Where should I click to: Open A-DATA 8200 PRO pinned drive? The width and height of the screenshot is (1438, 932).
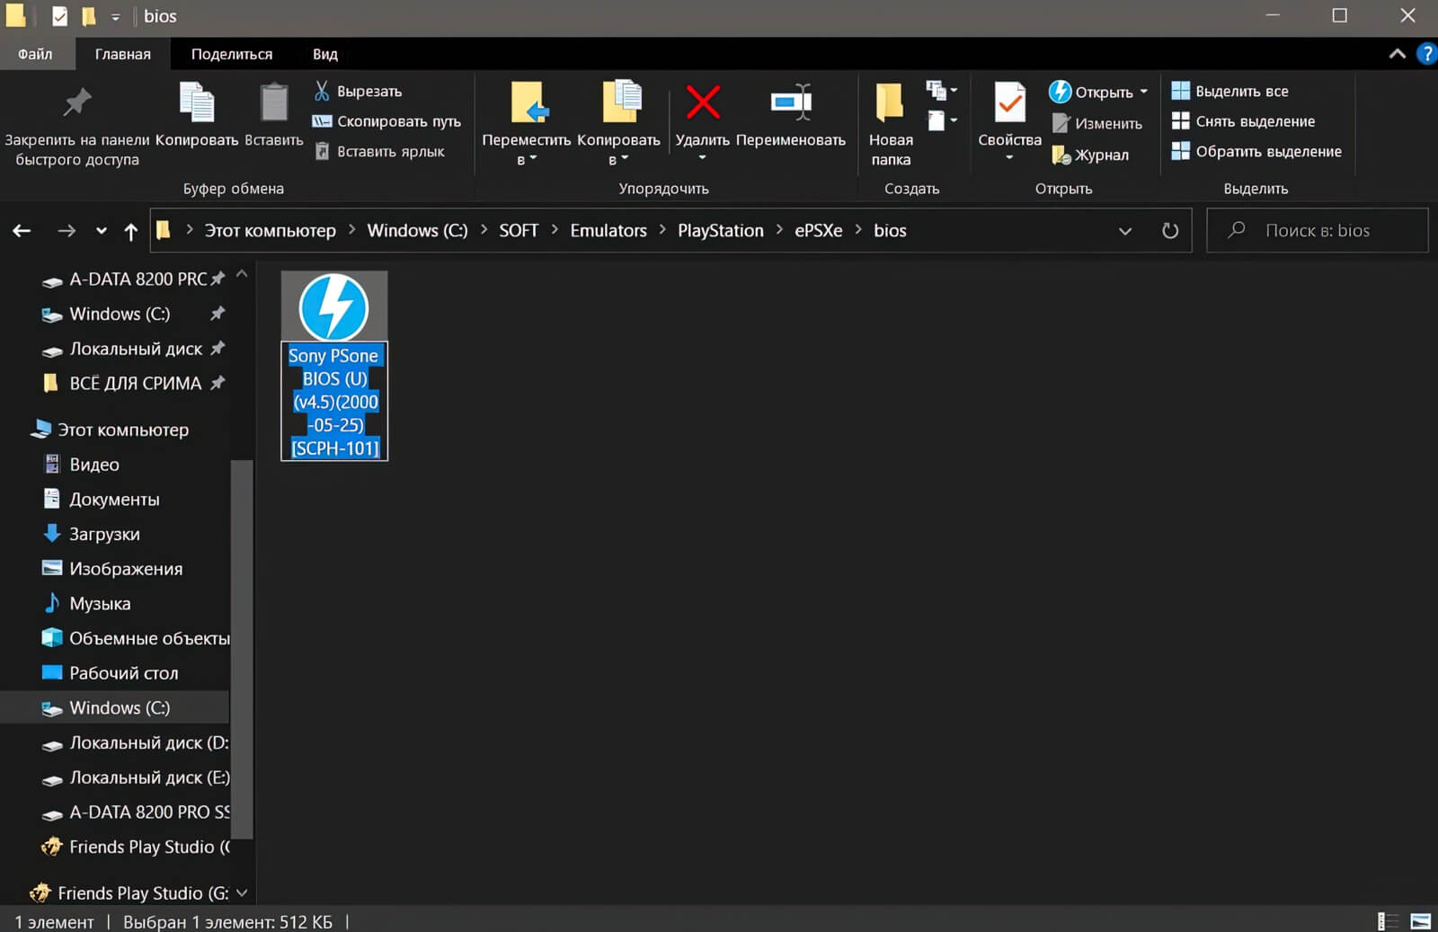(133, 279)
